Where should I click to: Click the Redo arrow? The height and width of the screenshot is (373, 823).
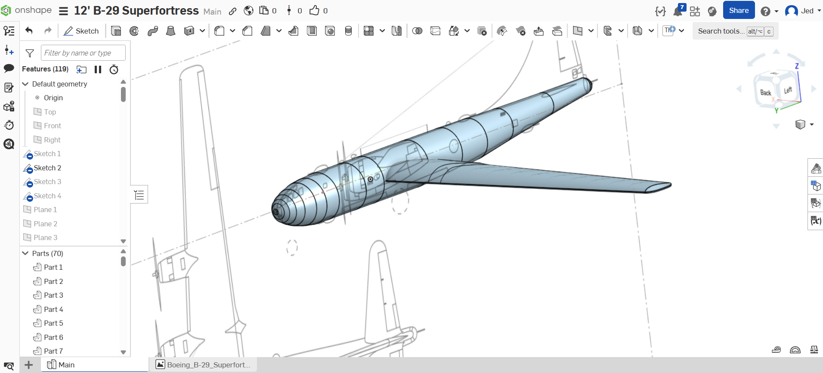point(48,31)
